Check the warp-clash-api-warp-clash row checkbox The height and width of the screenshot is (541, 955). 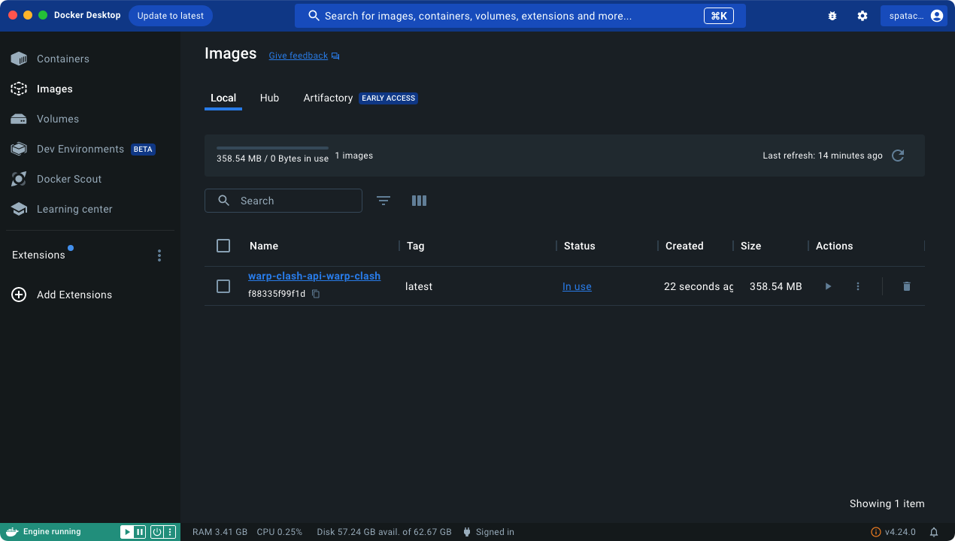223,286
